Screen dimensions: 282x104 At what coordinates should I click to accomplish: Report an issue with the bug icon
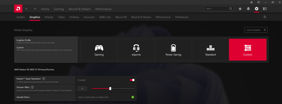(x=251, y=2)
